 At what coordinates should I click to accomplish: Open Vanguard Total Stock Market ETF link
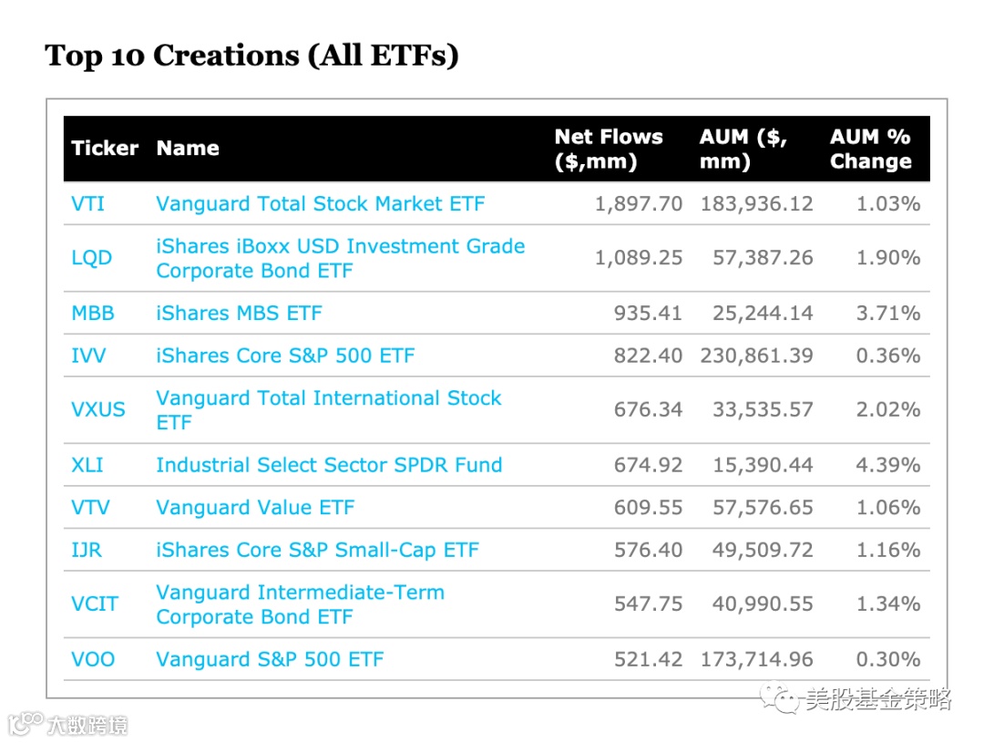(x=320, y=203)
